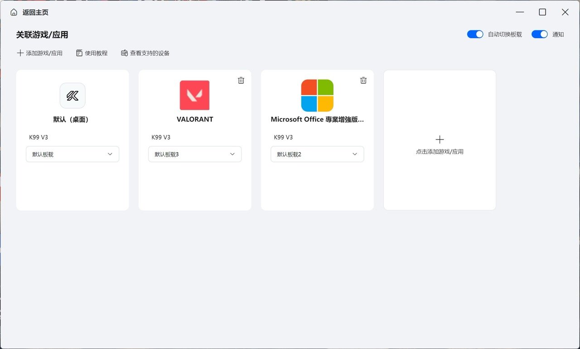This screenshot has width=580, height=349.
Task: Click the home icon beside 返回主页
Action: tap(14, 12)
